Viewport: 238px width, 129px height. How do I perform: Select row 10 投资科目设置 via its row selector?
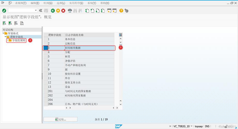click(x=45, y=74)
